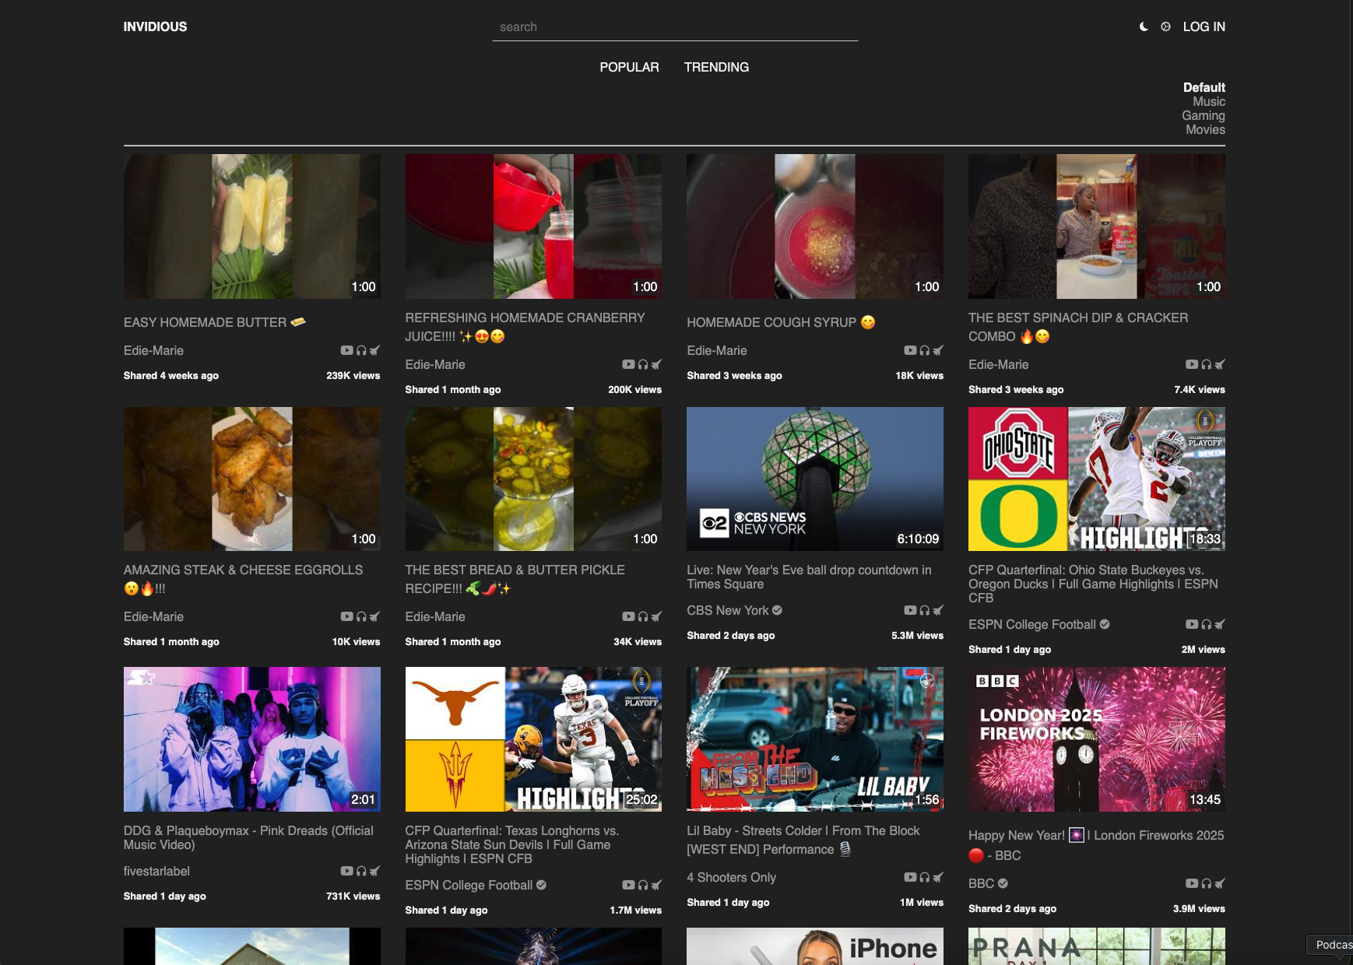Image resolution: width=1353 pixels, height=965 pixels.
Task: Click the LOG IN link
Action: pos(1204,26)
